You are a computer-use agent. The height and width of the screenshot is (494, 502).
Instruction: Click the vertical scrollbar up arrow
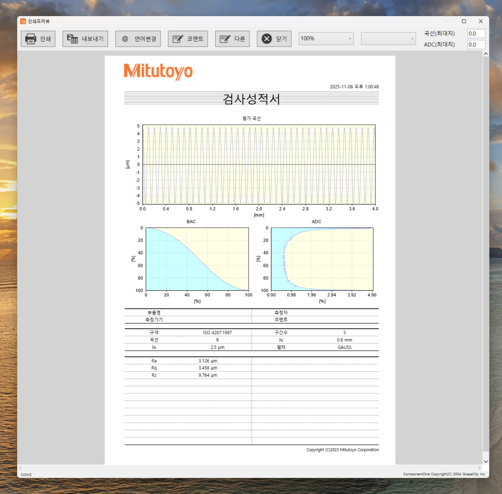tap(486, 54)
